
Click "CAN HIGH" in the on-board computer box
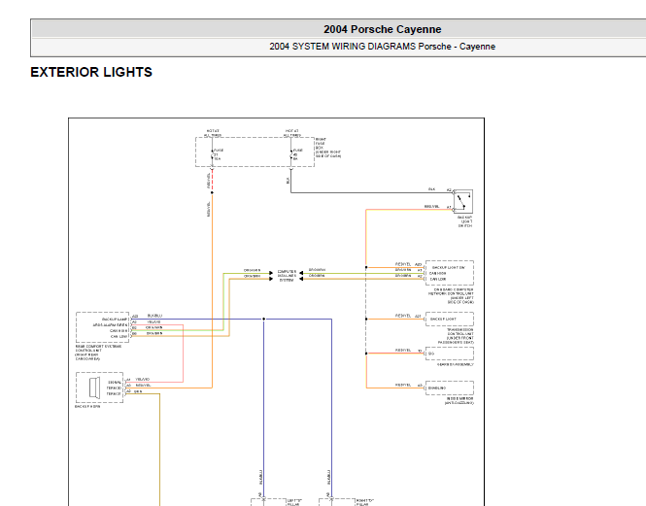[x=437, y=273]
